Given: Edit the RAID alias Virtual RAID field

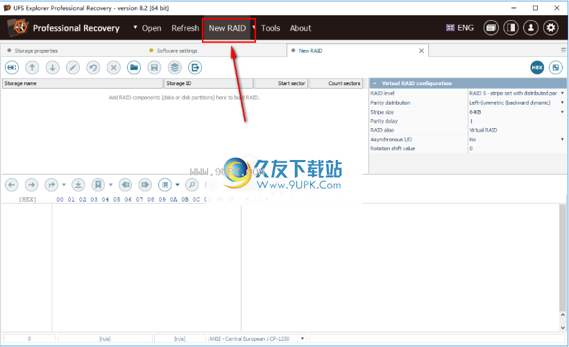Looking at the screenshot, I should tap(517, 130).
